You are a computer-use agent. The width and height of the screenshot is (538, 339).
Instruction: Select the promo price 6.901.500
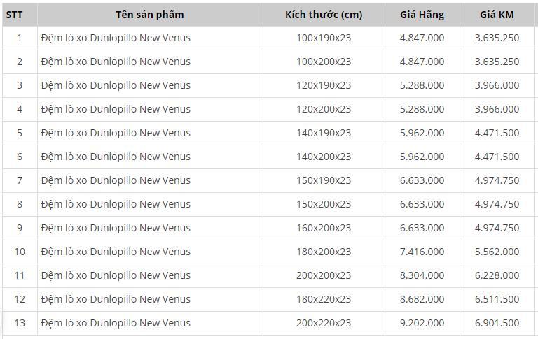click(497, 323)
